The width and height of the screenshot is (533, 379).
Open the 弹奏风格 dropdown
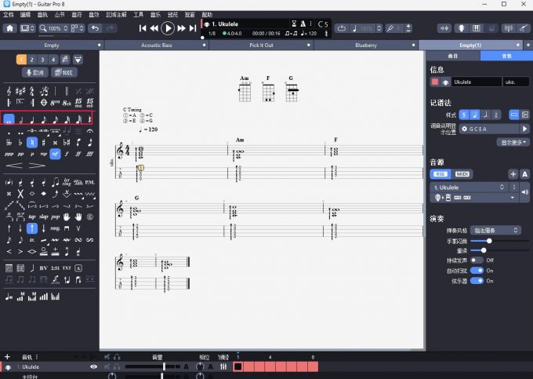click(495, 230)
